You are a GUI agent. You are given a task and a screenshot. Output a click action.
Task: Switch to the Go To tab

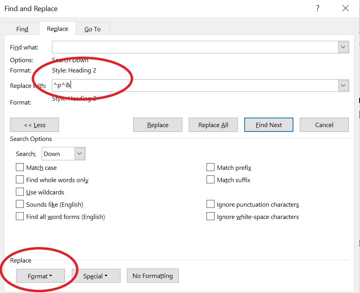point(92,29)
